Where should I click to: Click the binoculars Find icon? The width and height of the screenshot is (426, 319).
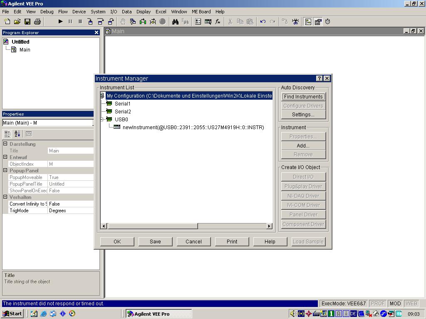coord(175,22)
